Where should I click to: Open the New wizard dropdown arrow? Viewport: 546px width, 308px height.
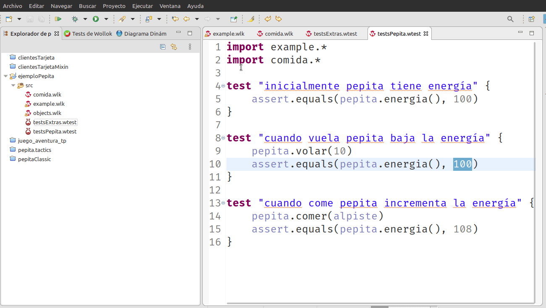(x=19, y=19)
